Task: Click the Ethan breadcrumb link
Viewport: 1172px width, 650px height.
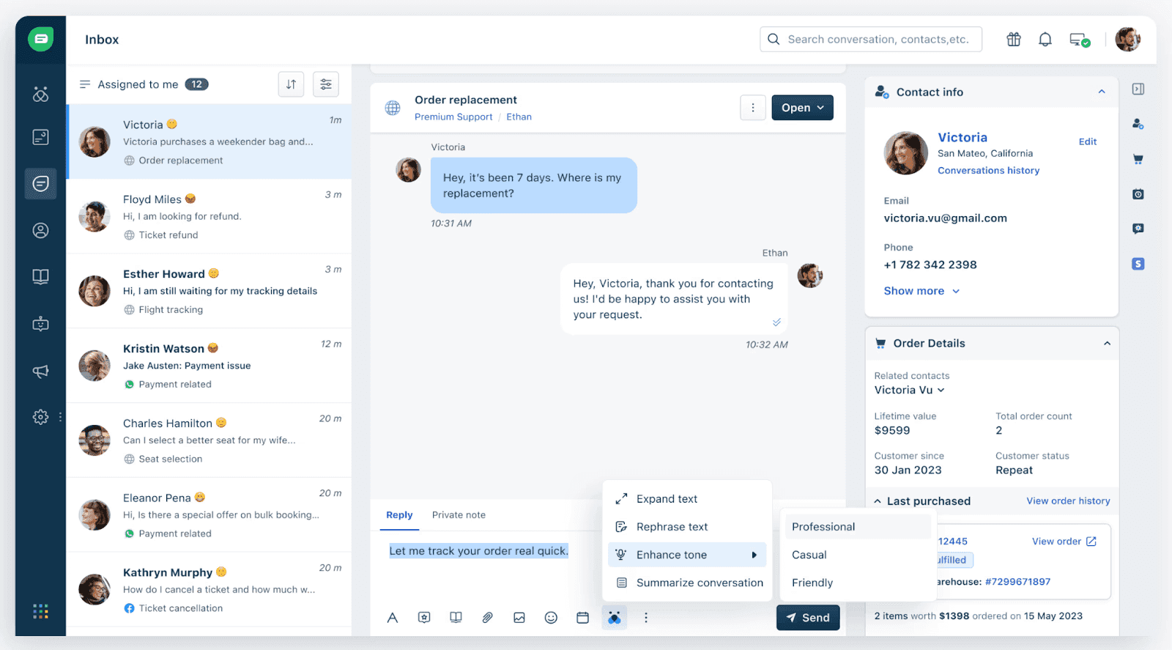Action: pos(519,117)
